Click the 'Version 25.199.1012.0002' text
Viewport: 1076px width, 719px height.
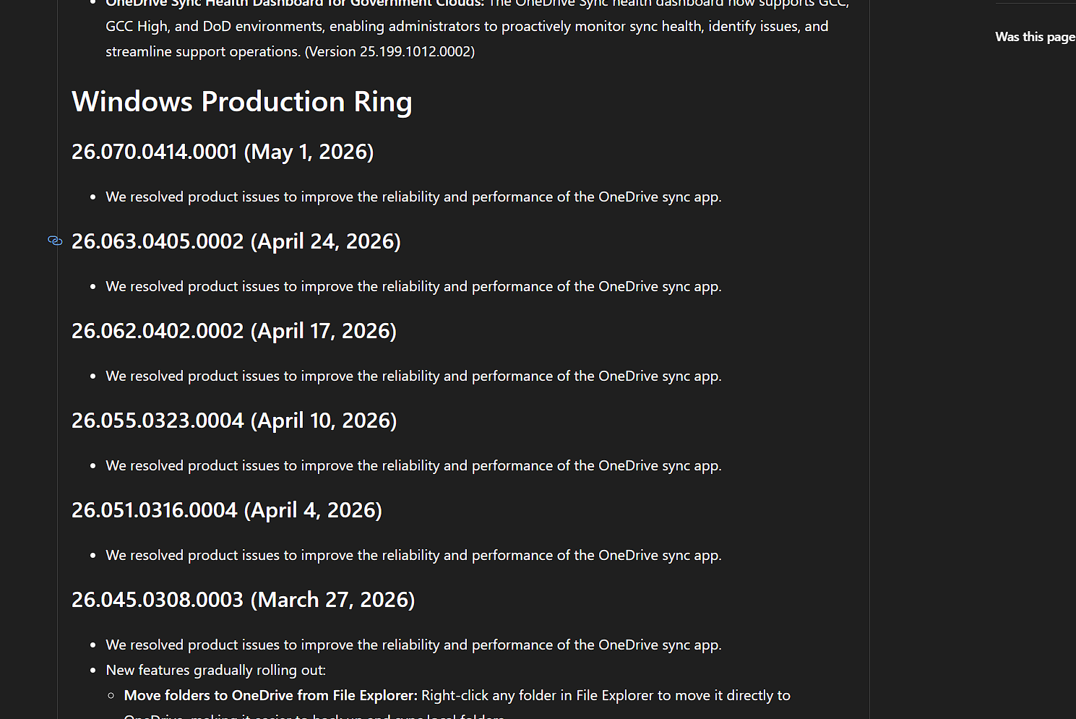tap(390, 52)
